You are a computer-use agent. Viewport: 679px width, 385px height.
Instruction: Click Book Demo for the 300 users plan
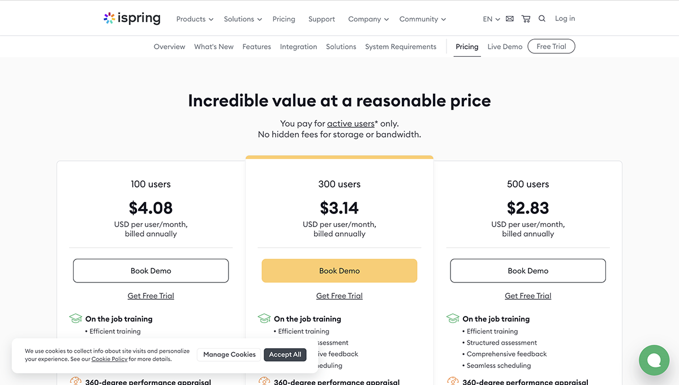[339, 271]
